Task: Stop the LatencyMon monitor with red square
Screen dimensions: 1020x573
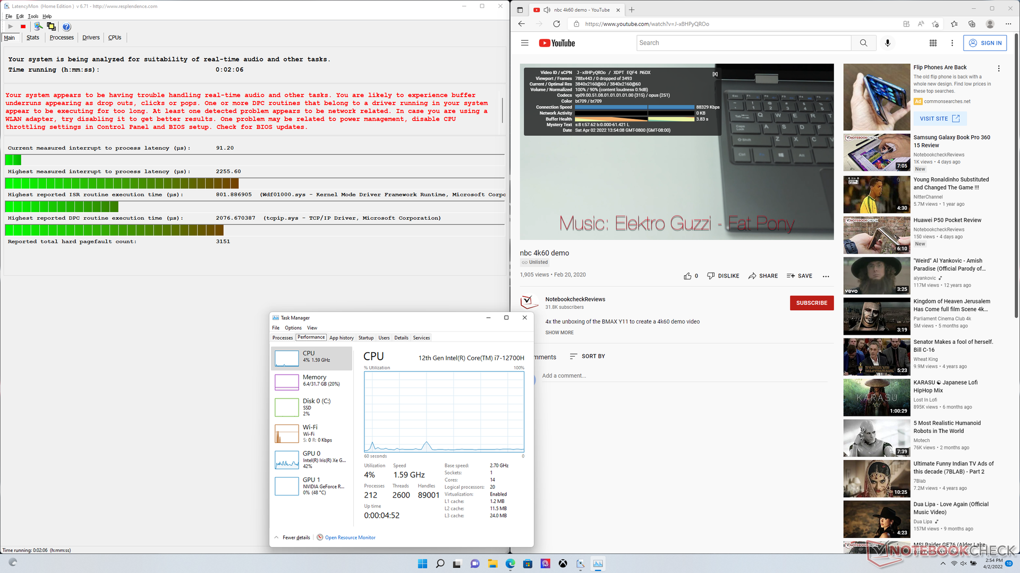Action: 23,27
